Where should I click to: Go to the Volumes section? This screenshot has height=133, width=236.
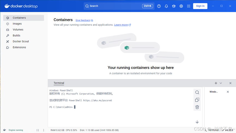click(23, 30)
